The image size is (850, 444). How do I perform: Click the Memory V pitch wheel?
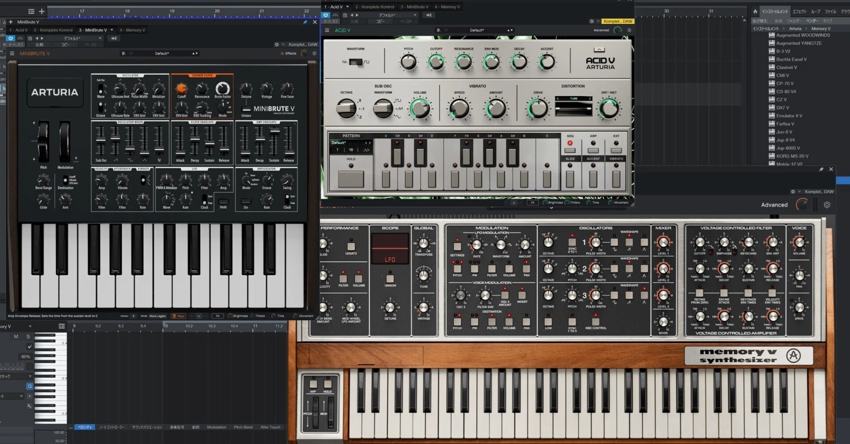click(x=315, y=413)
